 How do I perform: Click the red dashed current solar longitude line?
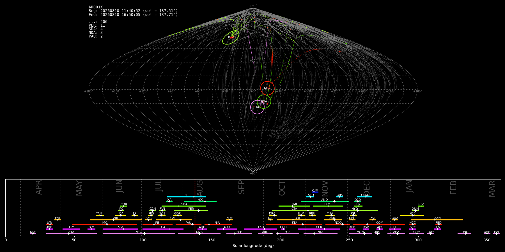pyautogui.click(x=195, y=207)
